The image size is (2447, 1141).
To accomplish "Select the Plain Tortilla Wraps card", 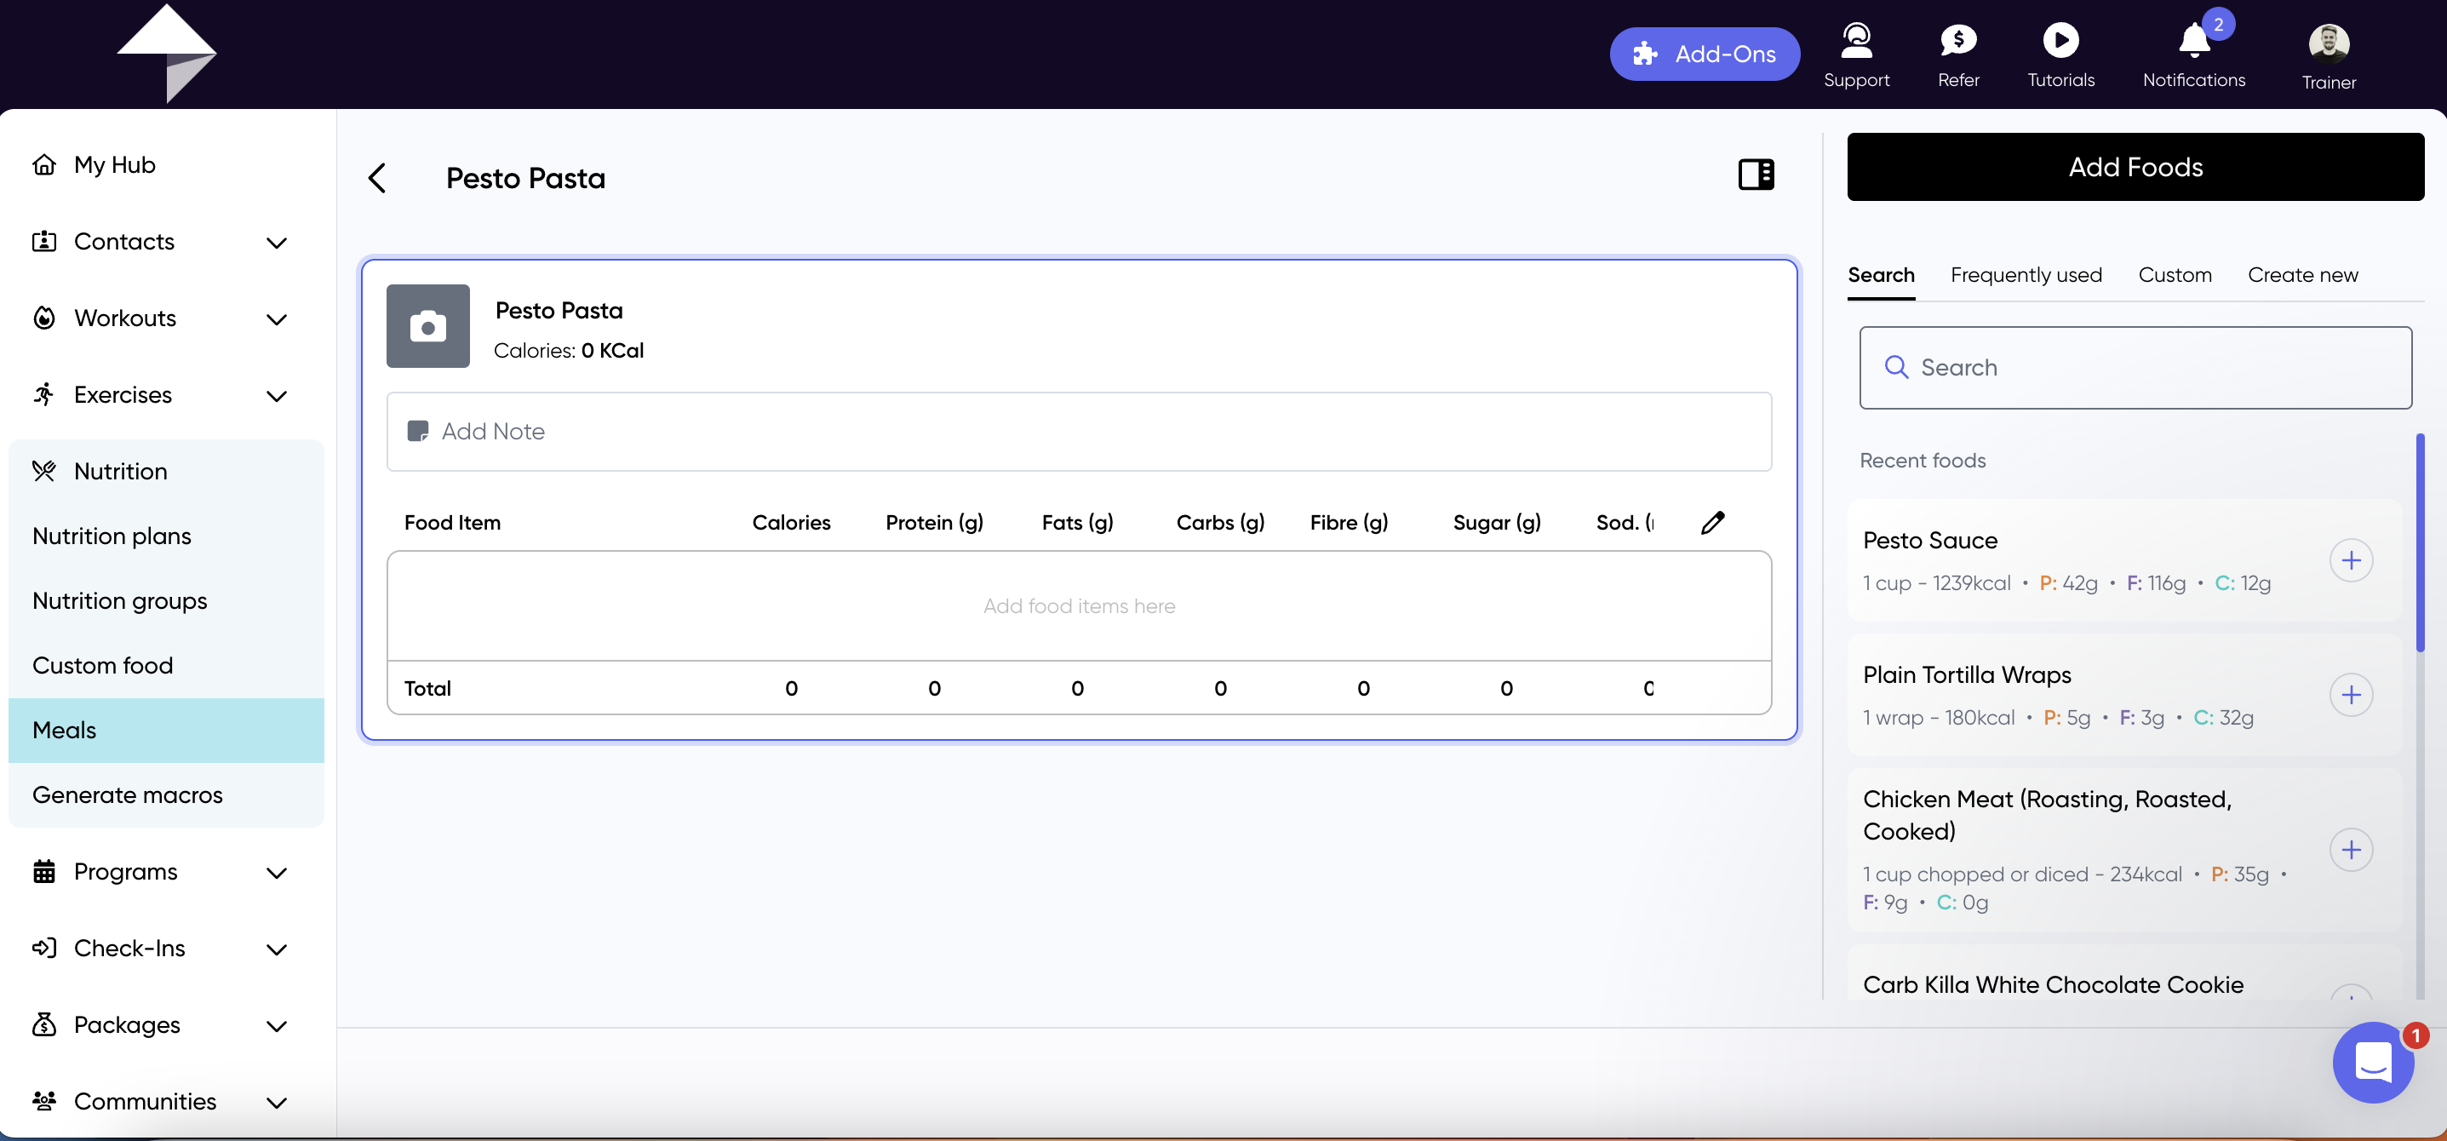I will pos(2124,695).
